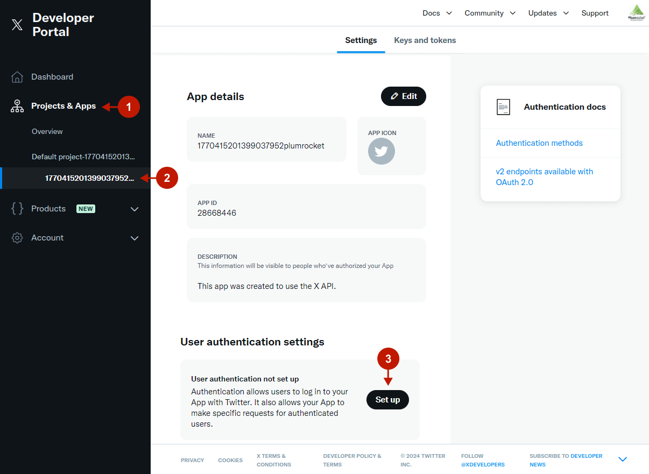Click the Twitter bird app icon
Viewport: 649px width, 474px height.
click(x=382, y=152)
